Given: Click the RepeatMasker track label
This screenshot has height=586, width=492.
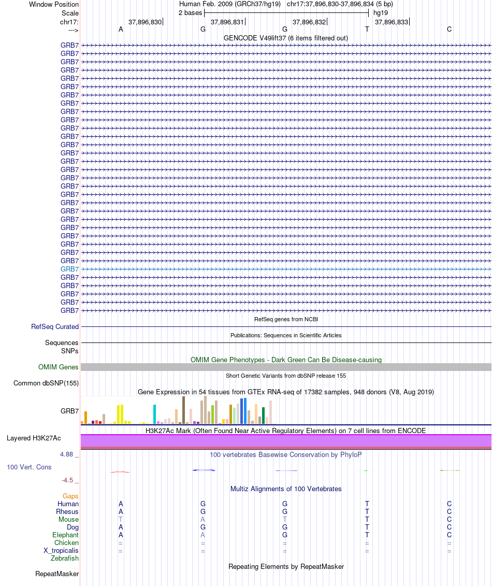Looking at the screenshot, I should click(x=57, y=574).
